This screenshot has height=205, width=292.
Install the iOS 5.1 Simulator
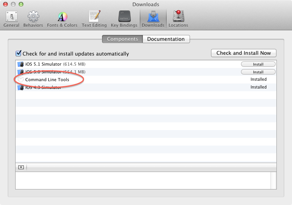258,64
